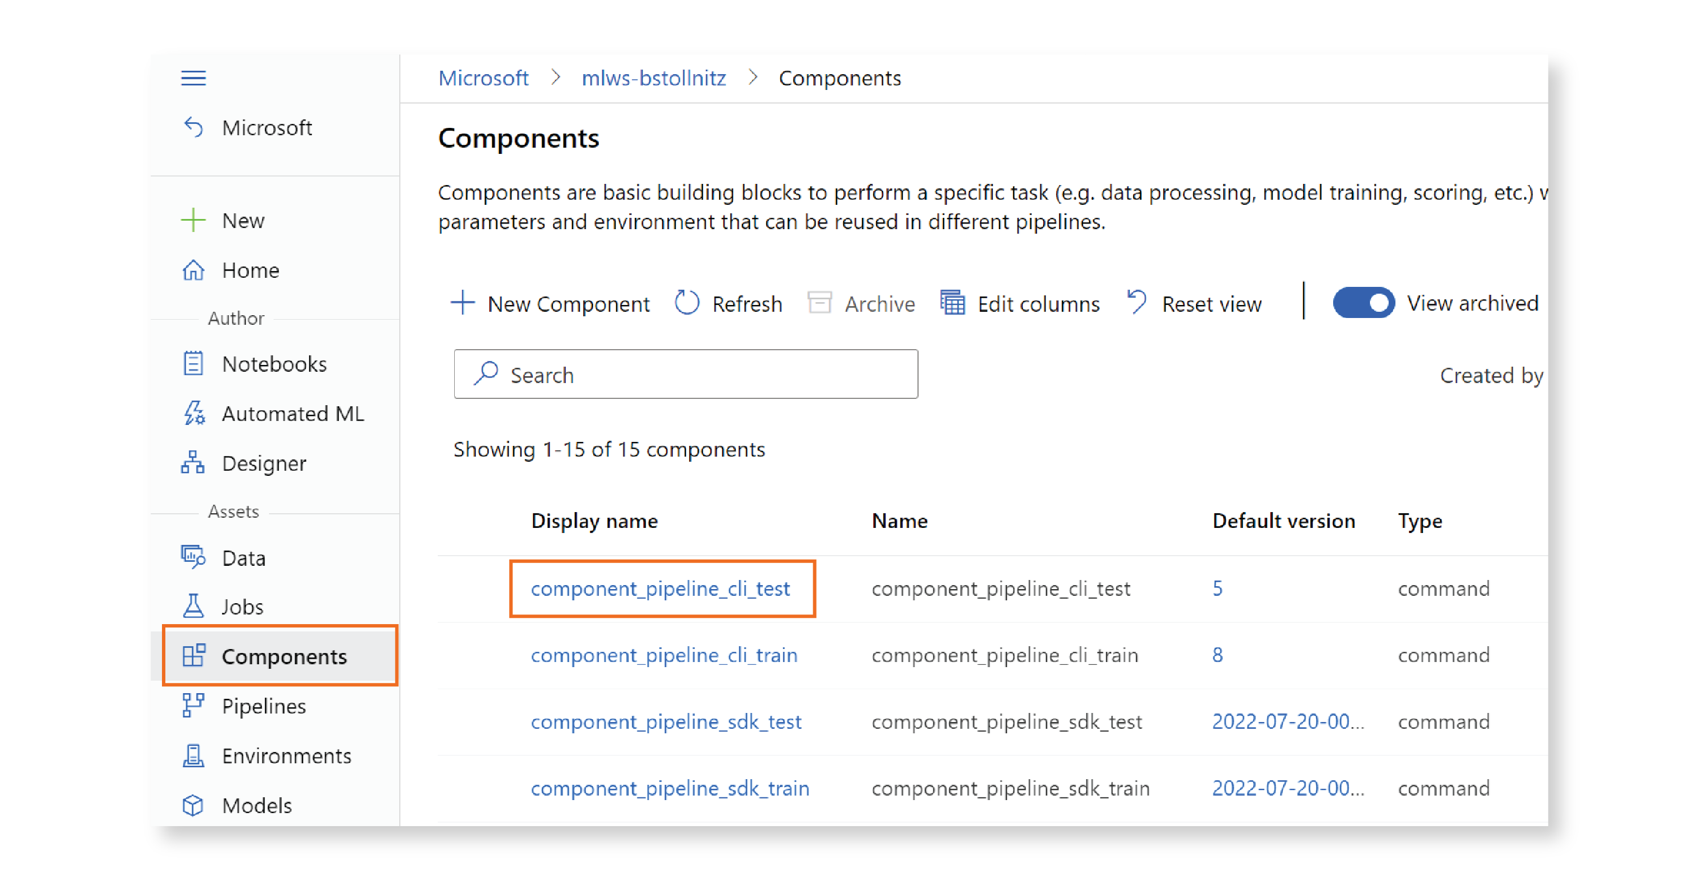Click inside the Search input field
Viewport: 1699px width, 881px height.
[x=686, y=373]
